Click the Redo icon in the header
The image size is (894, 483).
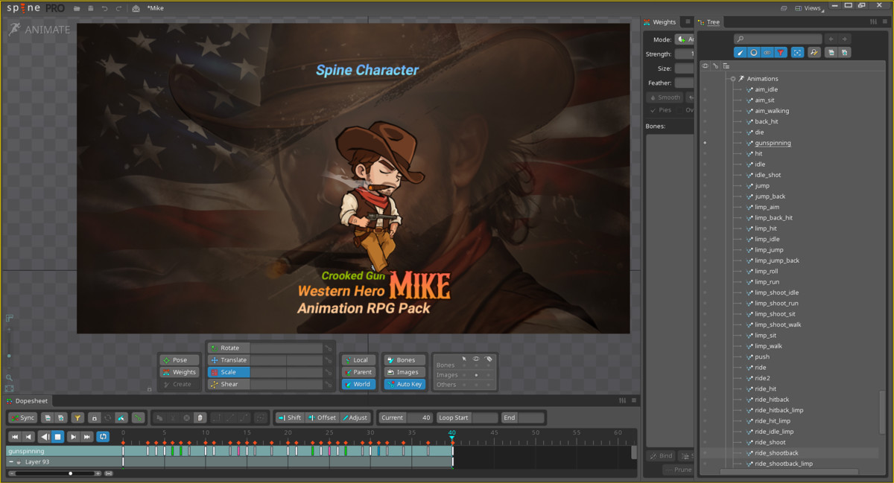(119, 7)
